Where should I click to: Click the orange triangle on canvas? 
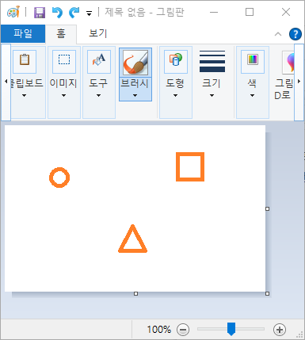coord(132,239)
